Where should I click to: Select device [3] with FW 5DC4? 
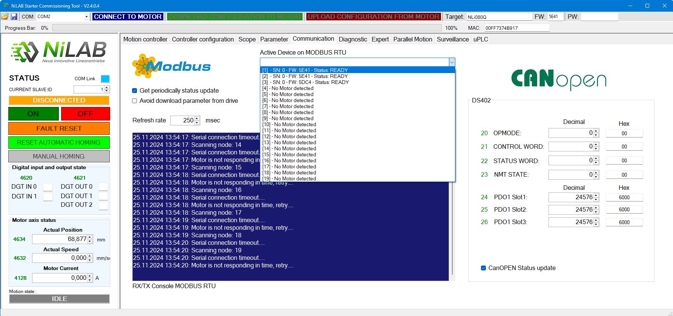point(306,82)
